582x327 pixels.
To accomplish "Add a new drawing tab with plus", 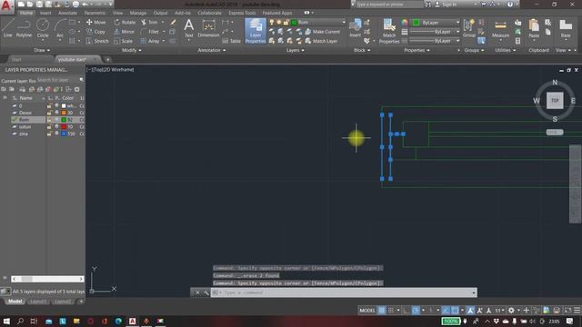I will [x=107, y=59].
